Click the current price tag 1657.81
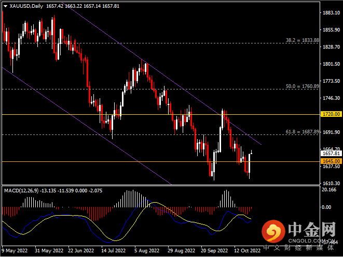This screenshot has width=343, height=257. [x=331, y=154]
